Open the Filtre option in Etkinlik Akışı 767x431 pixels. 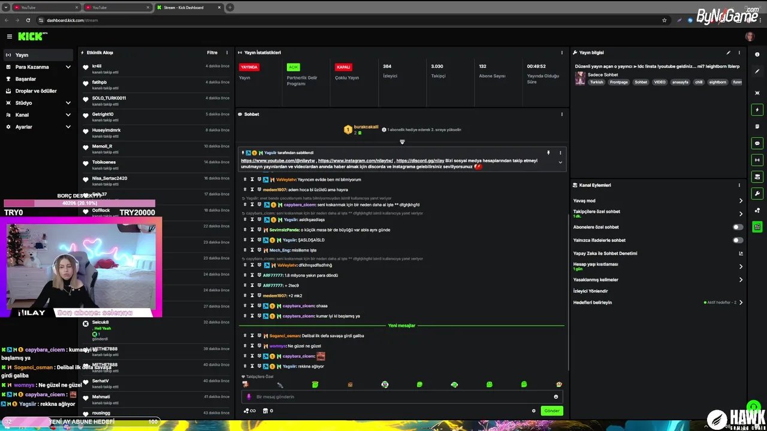click(212, 53)
